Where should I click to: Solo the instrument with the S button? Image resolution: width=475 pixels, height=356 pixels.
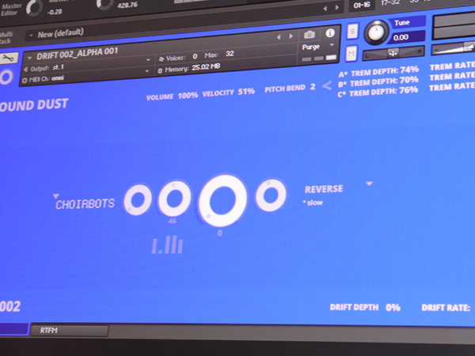[x=352, y=31]
